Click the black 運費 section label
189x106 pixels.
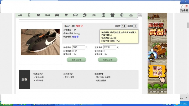[x=24, y=80]
